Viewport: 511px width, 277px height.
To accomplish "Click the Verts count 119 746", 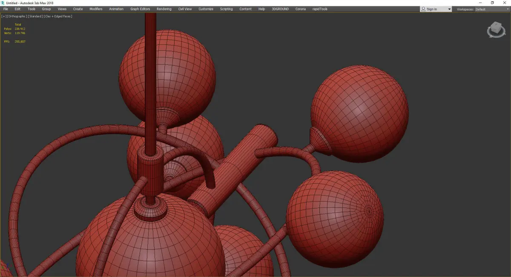I will pyautogui.click(x=20, y=33).
